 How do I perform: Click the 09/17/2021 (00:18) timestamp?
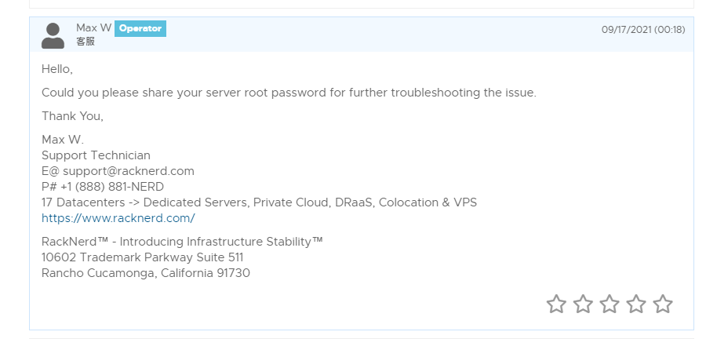point(643,30)
